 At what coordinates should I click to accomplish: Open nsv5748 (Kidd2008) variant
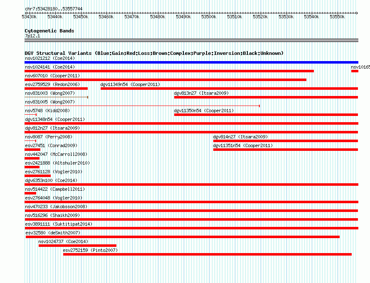tap(47, 111)
